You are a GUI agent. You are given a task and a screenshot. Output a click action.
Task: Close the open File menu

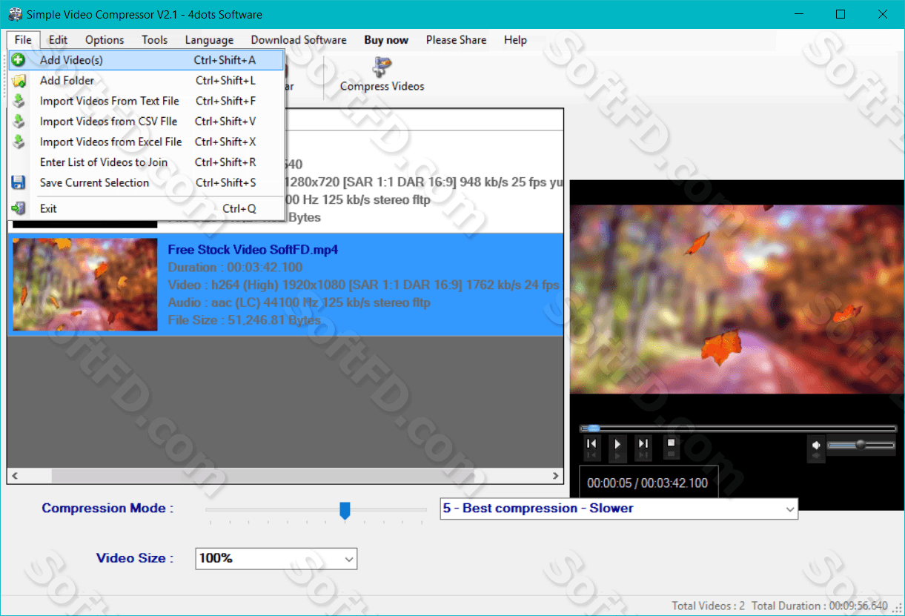coord(23,40)
